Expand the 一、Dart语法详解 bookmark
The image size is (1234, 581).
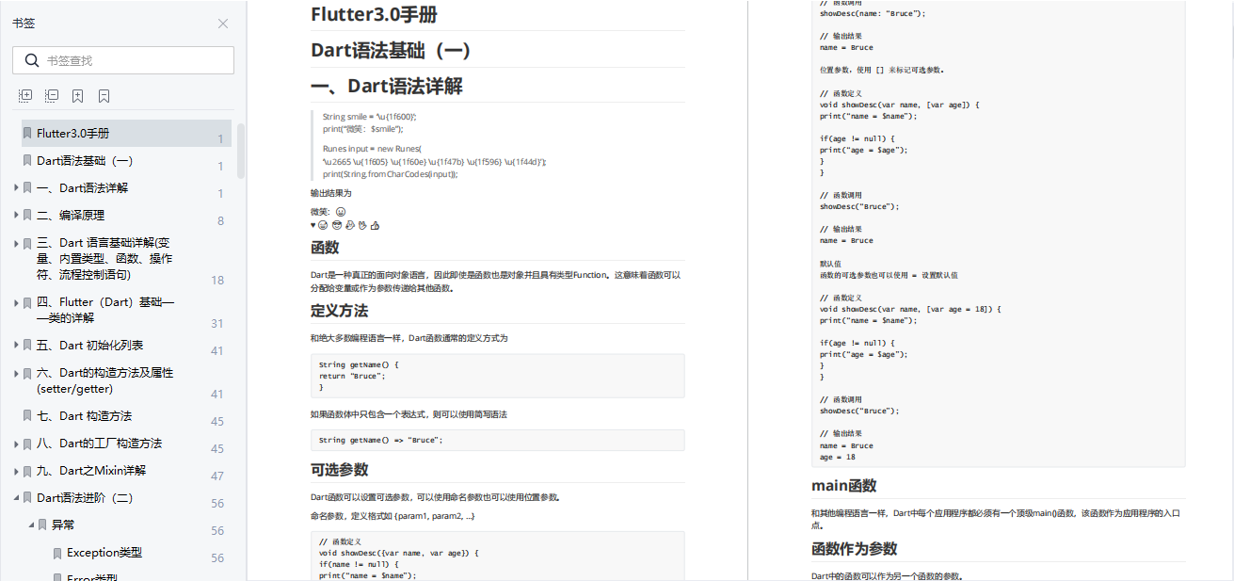click(16, 187)
